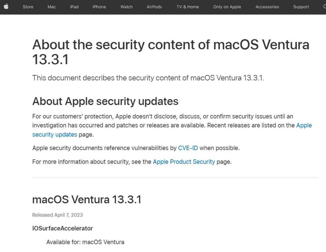The image size is (326, 252).
Task: Follow the CVE-ID link
Action: pyautogui.click(x=188, y=148)
